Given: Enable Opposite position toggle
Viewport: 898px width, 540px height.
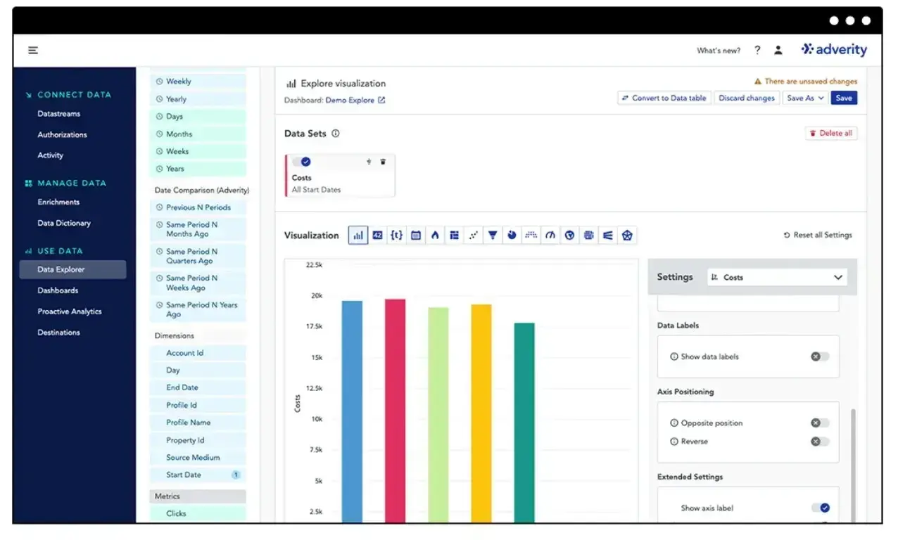Looking at the screenshot, I should coord(820,423).
